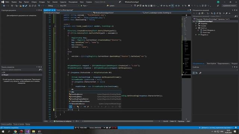Open the Список ошибок tab
The image size is (239, 134).
(6, 124)
